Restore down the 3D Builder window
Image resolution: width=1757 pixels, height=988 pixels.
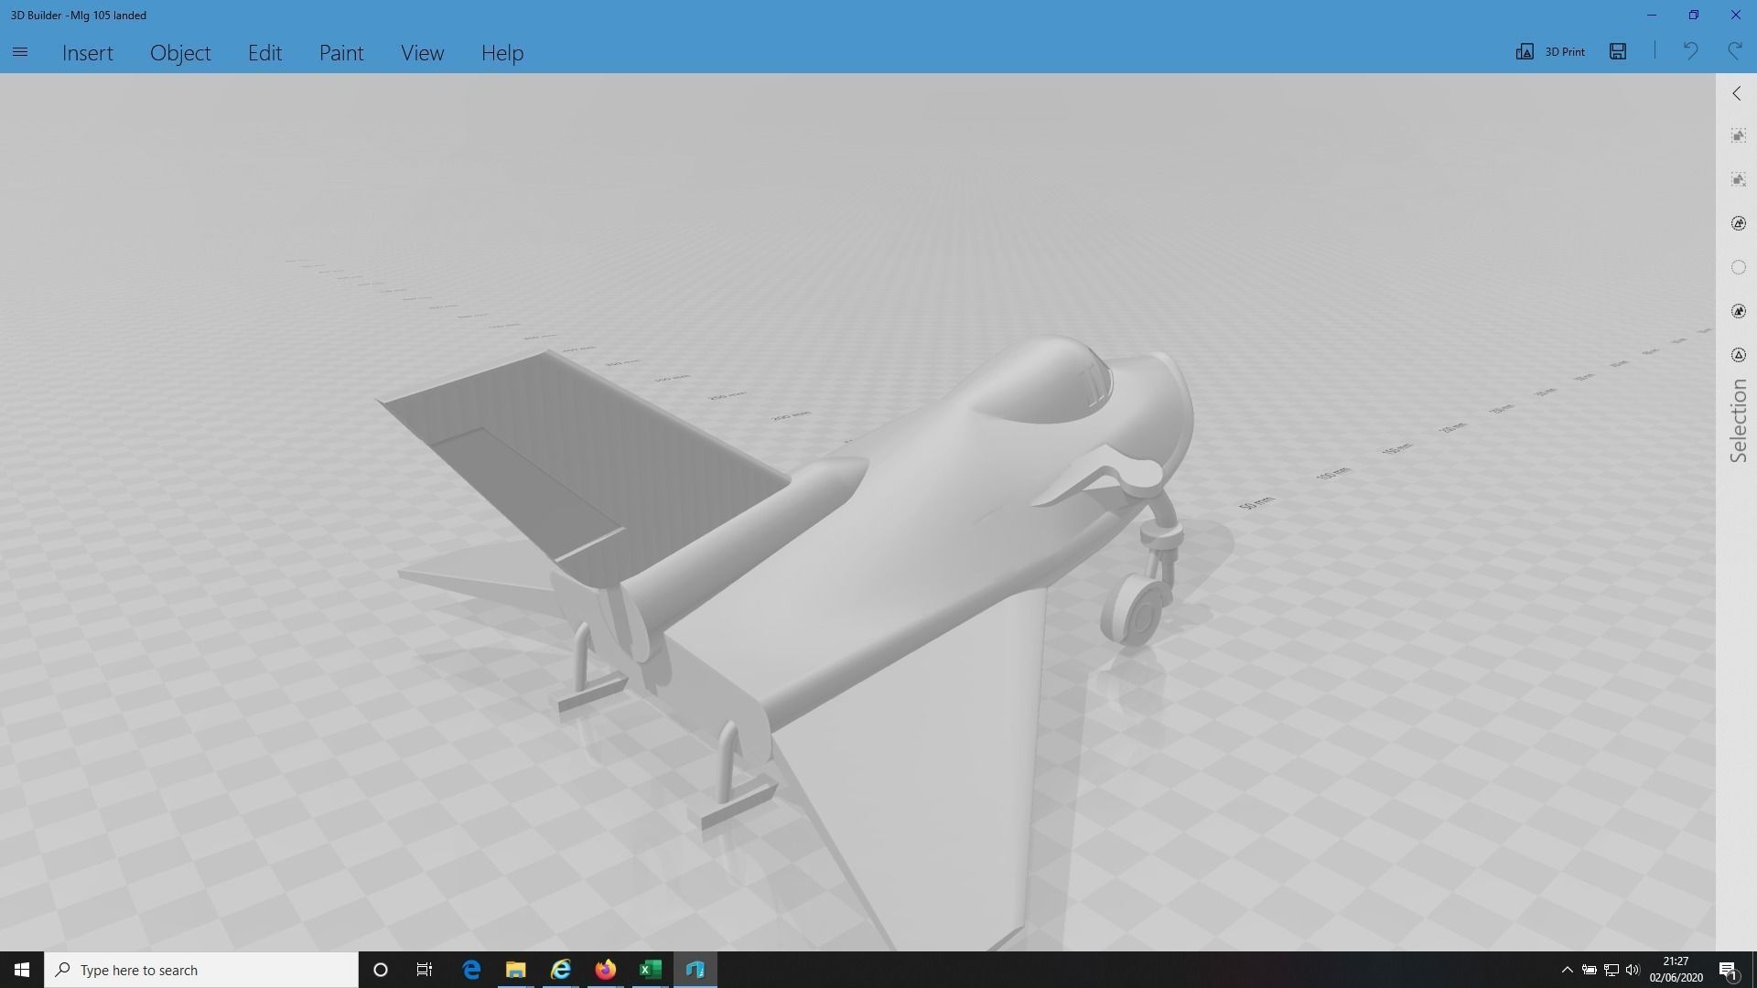pos(1694,15)
